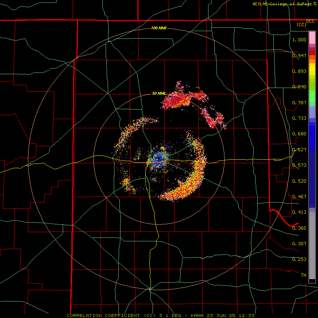Click the 0.627 legend value
This screenshot has width=318, height=318.
click(x=299, y=149)
